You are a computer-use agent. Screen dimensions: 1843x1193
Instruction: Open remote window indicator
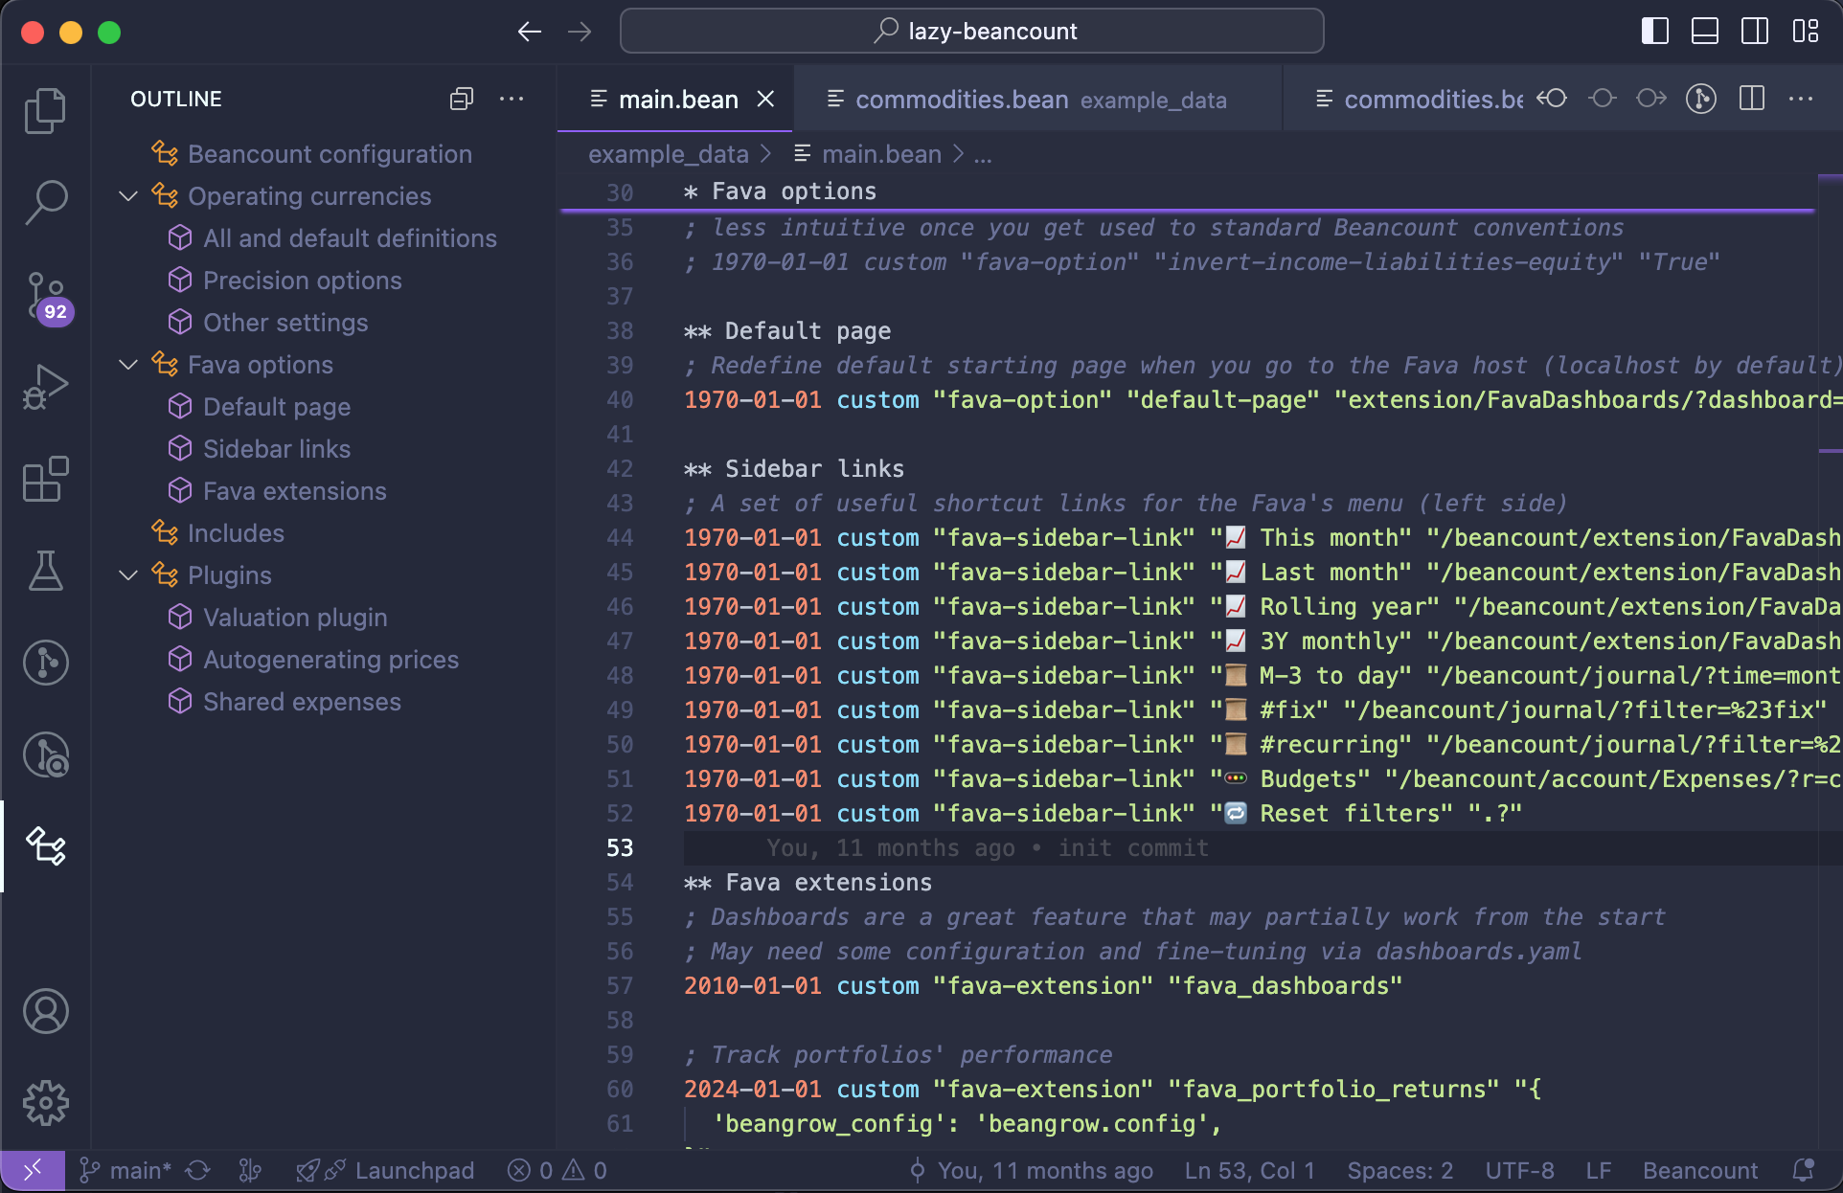pyautogui.click(x=33, y=1170)
